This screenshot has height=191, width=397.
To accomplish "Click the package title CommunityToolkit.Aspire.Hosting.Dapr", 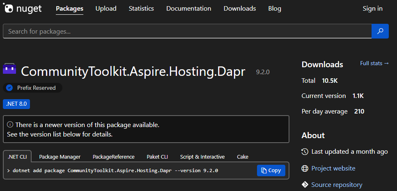I will (x=133, y=71).
